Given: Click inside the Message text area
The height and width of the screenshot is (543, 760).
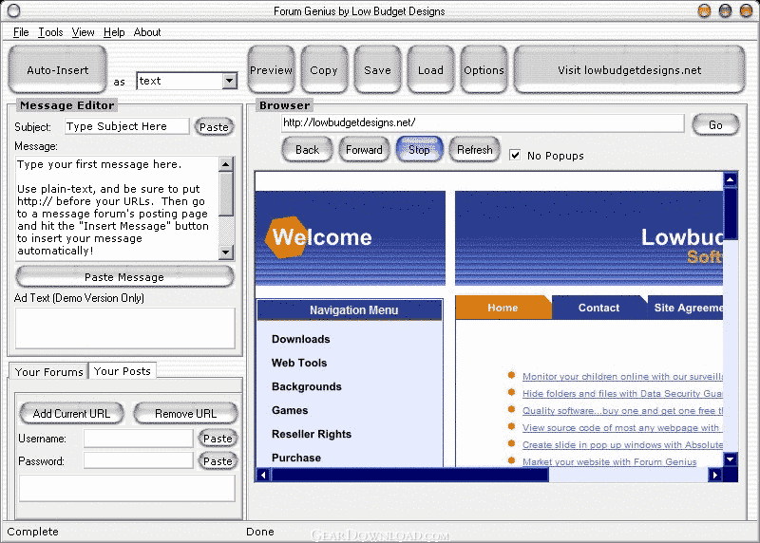Looking at the screenshot, I should pos(117,208).
